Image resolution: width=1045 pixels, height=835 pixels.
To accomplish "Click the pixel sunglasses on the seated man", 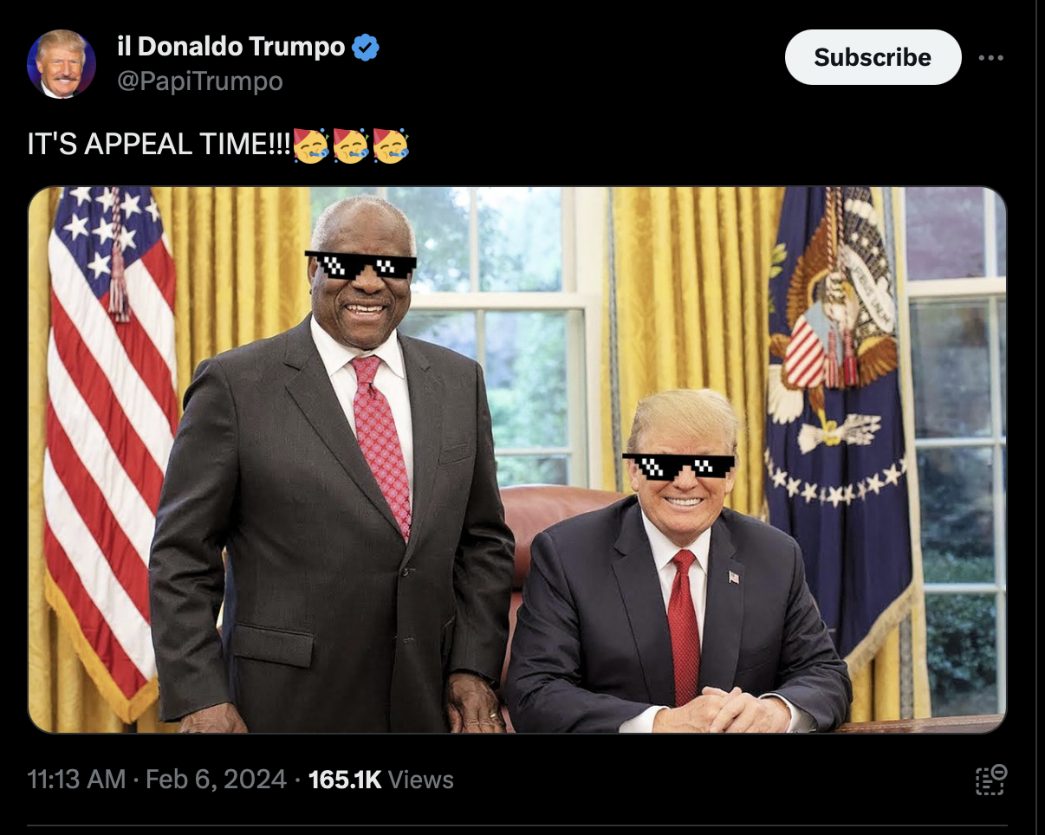I will (678, 466).
